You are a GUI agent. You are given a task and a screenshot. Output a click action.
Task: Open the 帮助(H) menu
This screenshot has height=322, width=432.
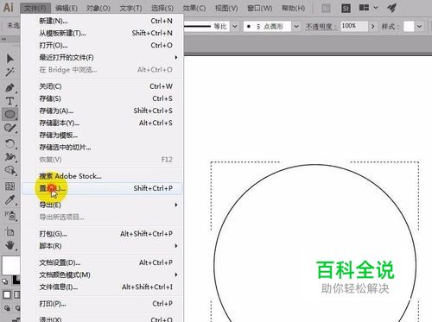click(293, 8)
